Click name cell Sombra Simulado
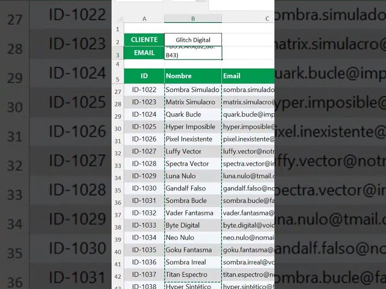Screen dimensions: 386x289 tap(193, 90)
